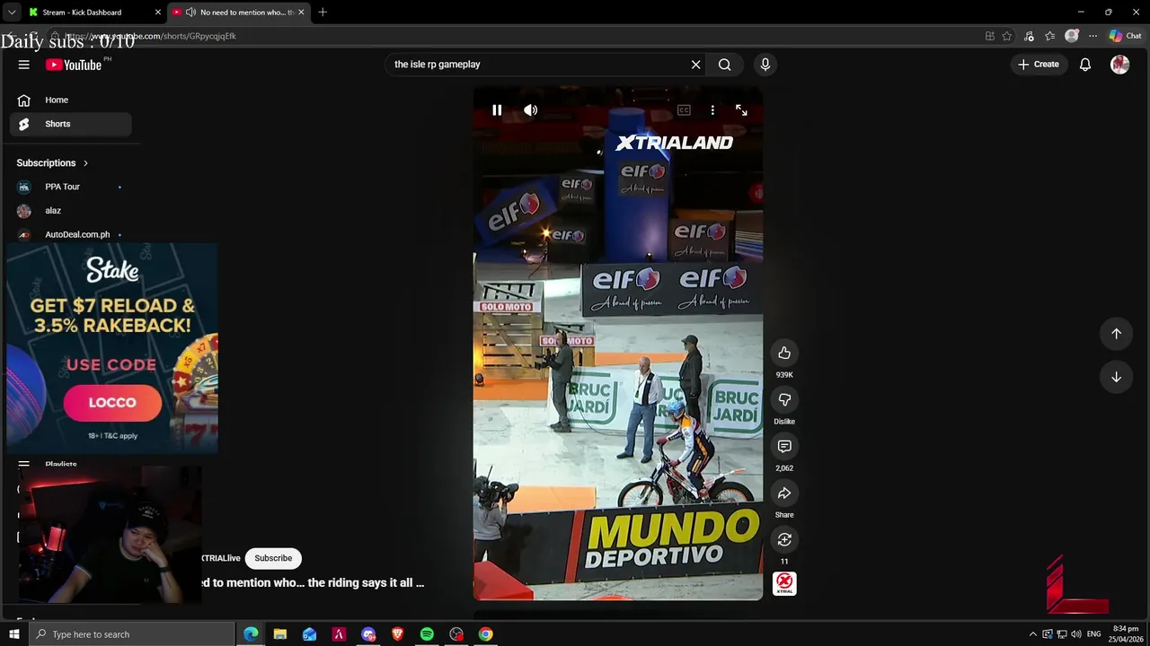Open the browser extensions/apps icon
The width and height of the screenshot is (1150, 646).
click(x=989, y=36)
